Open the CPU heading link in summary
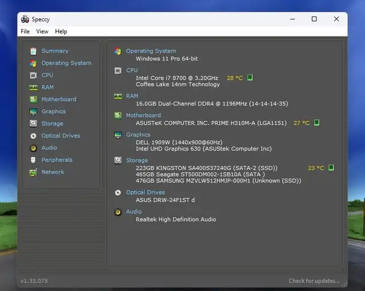Image resolution: width=365 pixels, height=291 pixels. (132, 70)
